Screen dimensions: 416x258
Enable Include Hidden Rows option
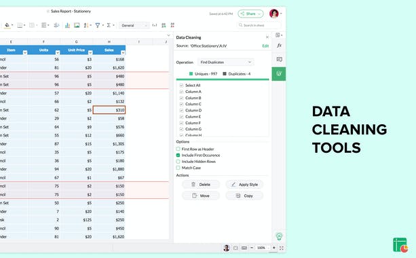(178, 162)
